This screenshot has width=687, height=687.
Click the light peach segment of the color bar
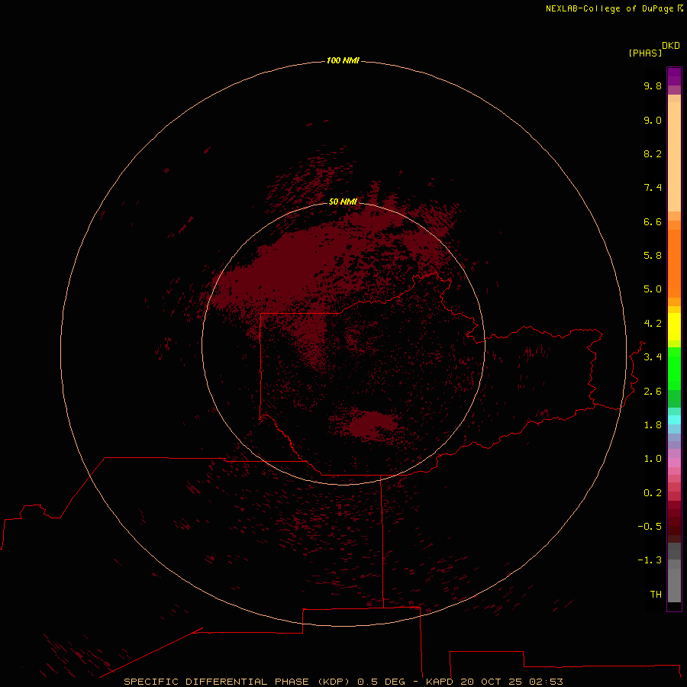pos(674,156)
